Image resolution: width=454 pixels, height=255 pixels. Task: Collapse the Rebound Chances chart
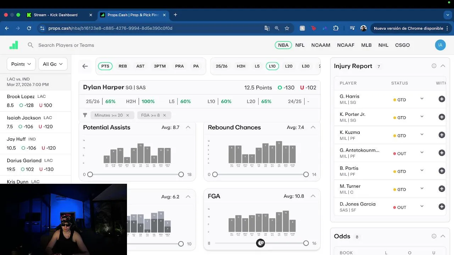pyautogui.click(x=313, y=127)
